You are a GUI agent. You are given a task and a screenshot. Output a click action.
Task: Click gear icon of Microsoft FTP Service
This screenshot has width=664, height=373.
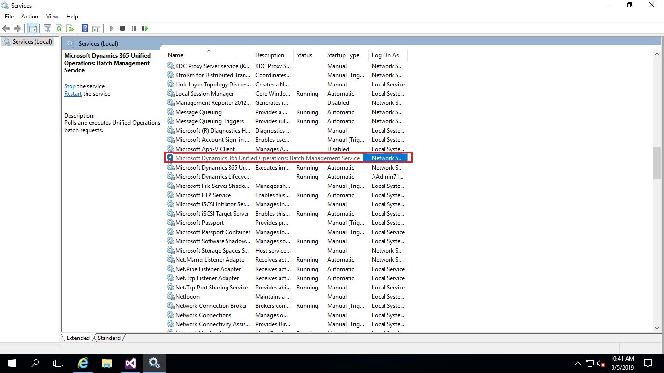coord(170,195)
